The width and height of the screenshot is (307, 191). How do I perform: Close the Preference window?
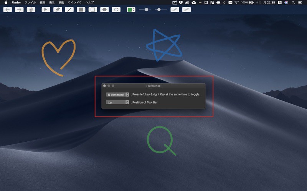104,86
